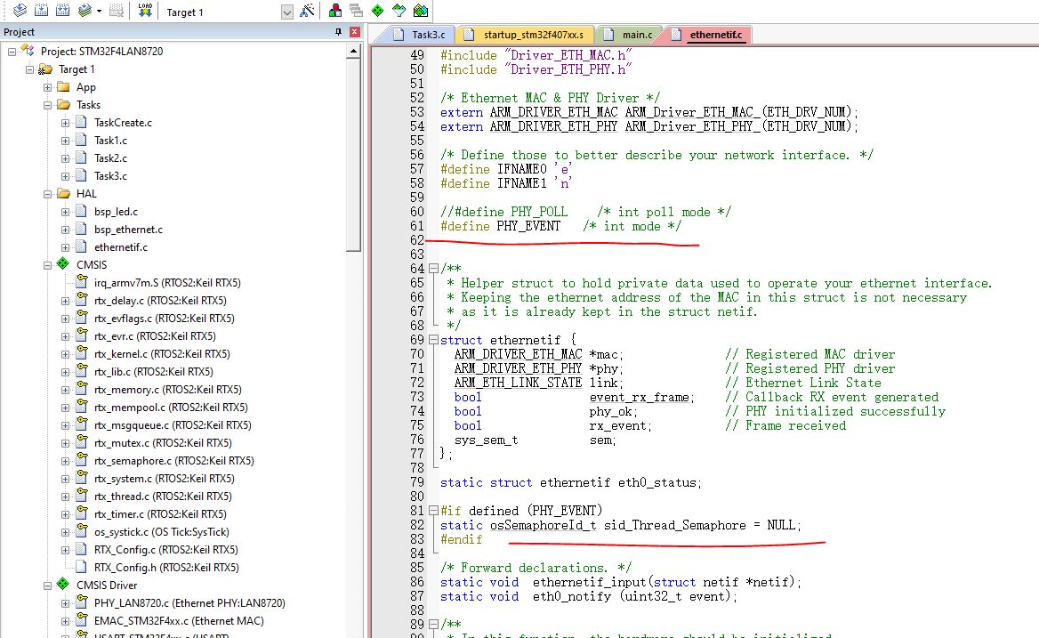The width and height of the screenshot is (1039, 638).
Task: Switch to the startup_stm32f407xx.s tab
Action: [525, 35]
